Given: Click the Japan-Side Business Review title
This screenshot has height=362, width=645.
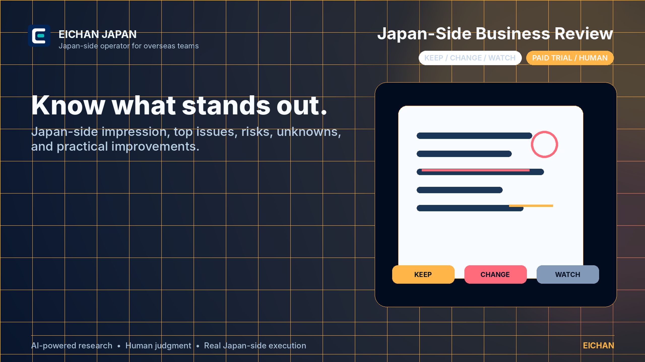Looking at the screenshot, I should click(495, 33).
